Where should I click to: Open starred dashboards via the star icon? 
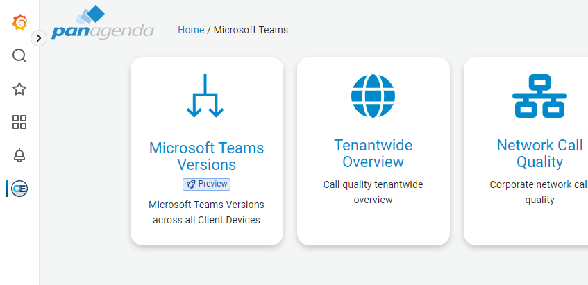pyautogui.click(x=19, y=89)
